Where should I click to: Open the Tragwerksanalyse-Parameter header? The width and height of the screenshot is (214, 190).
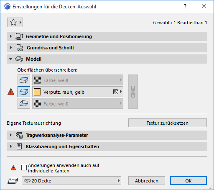tap(107, 135)
